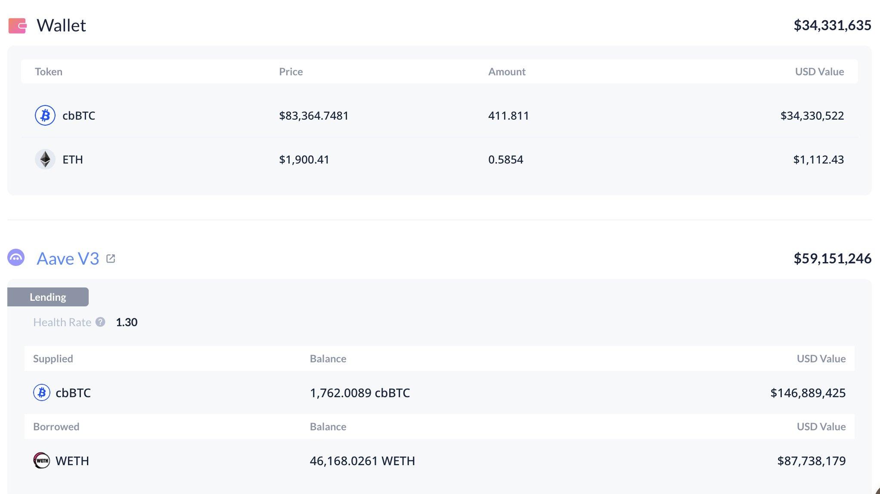Click the wallet USD Value column header
Viewport: 880px width, 494px height.
pyautogui.click(x=819, y=71)
